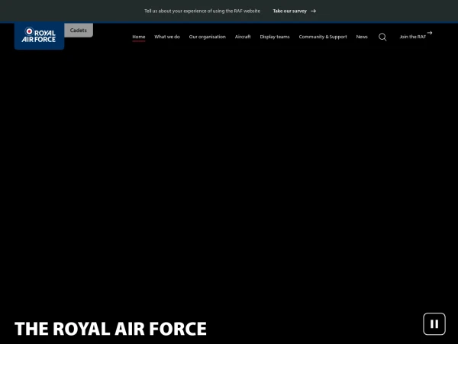Viewport: 458px width, 367px height.
Task: Expand the Our organisation menu
Action: 207,37
